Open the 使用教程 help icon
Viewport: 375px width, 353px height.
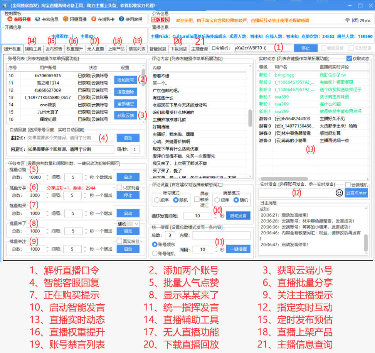pyautogui.click(x=121, y=19)
